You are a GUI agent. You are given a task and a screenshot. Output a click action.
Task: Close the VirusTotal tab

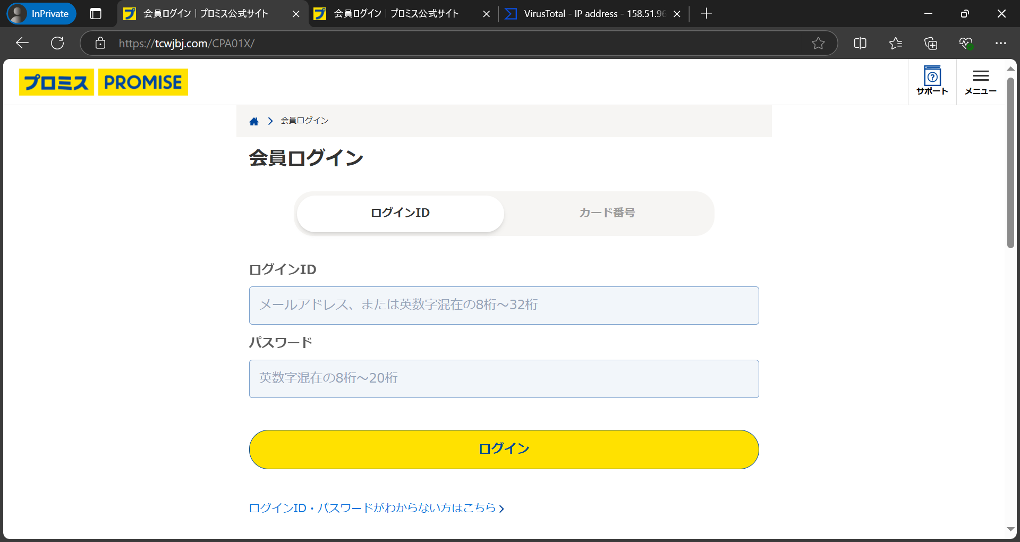(677, 14)
